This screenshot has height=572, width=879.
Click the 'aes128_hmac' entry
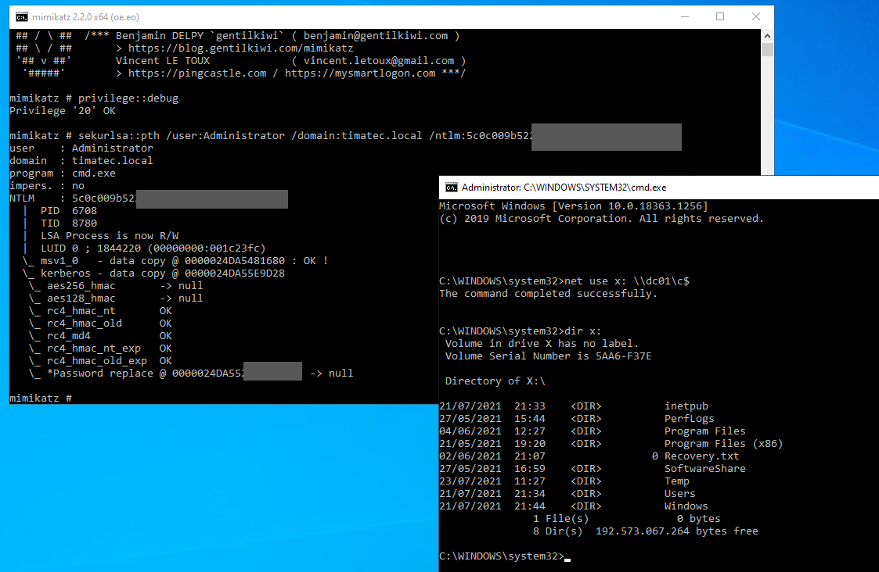click(116, 299)
